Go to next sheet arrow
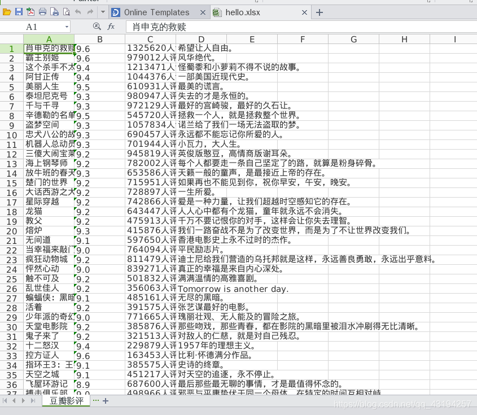 (23, 401)
